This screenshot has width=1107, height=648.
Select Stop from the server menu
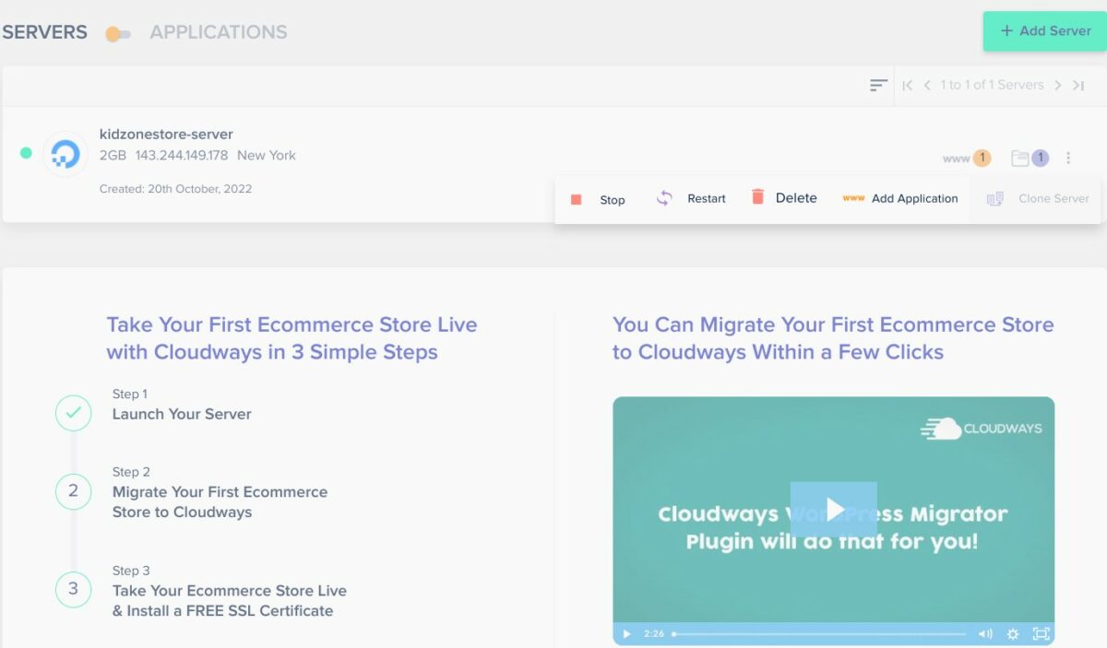[598, 199]
